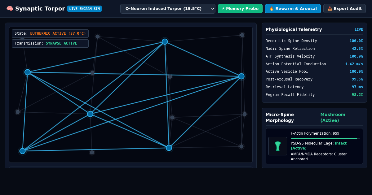Click the Export Audit button
This screenshot has width=372, height=195.
(344, 9)
